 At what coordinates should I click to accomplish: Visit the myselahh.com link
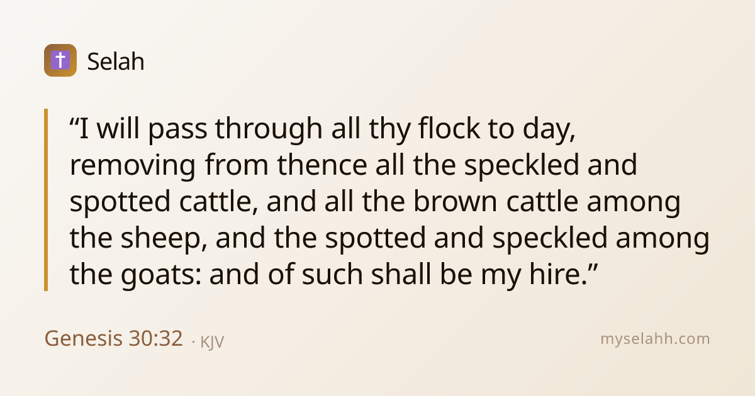click(x=655, y=339)
